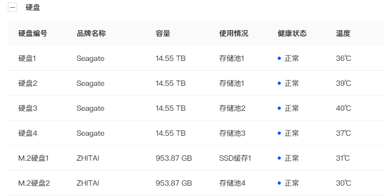Click 正常 health text in M.2硬盘2 row
Viewport: 390px width, 196px height.
[x=292, y=183]
